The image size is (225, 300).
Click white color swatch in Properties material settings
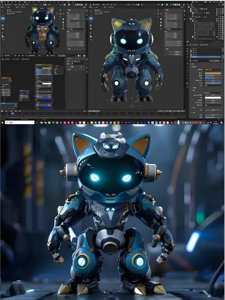213,98
